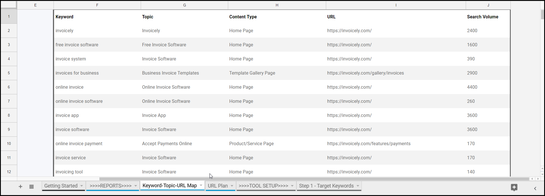This screenshot has width=545, height=196.
Task: Select search volume cell 140
Action: pyautogui.click(x=488, y=171)
